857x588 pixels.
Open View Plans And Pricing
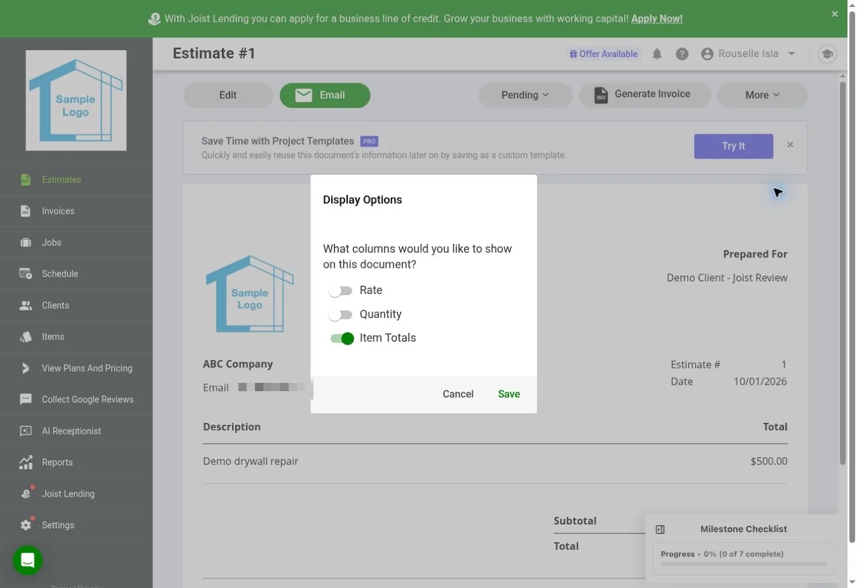pos(76,368)
